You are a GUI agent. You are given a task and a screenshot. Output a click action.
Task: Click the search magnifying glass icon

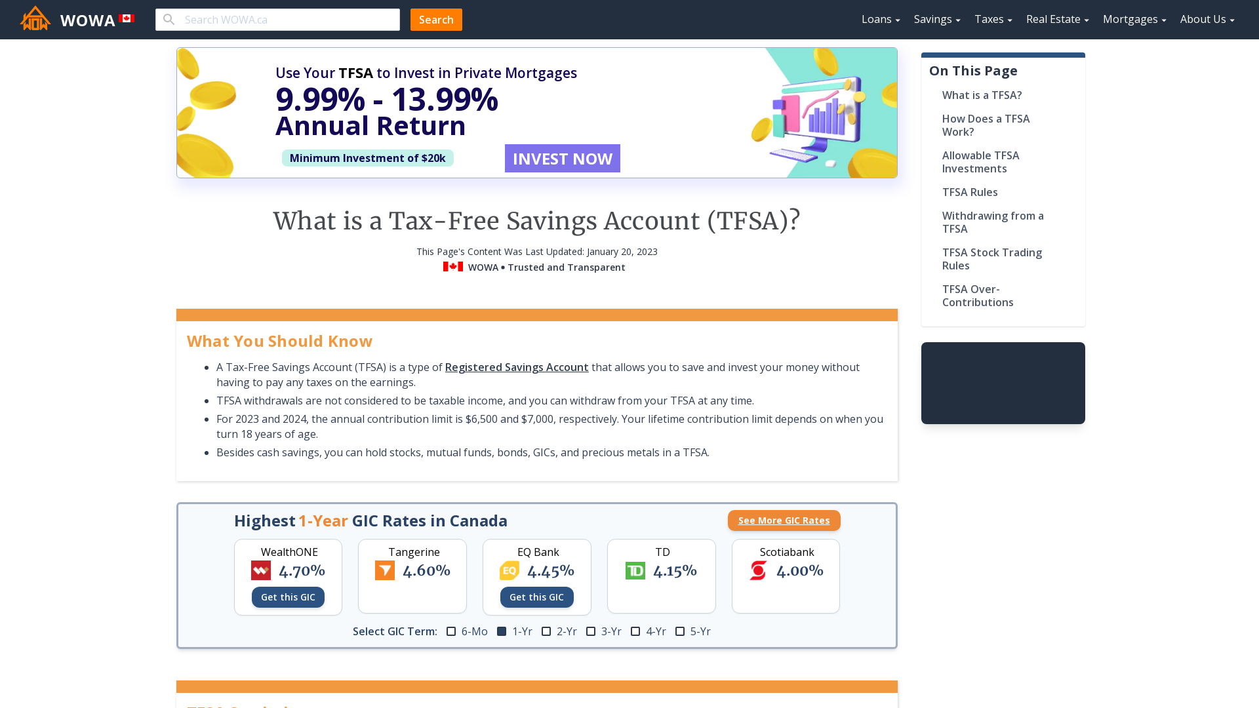pyautogui.click(x=169, y=19)
